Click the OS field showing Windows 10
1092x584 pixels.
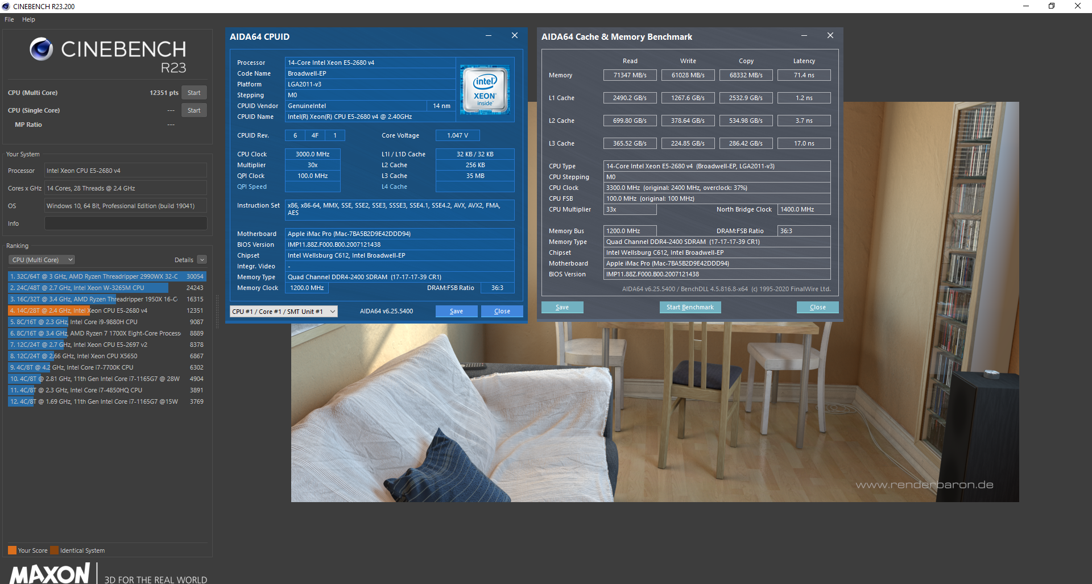tap(126, 206)
